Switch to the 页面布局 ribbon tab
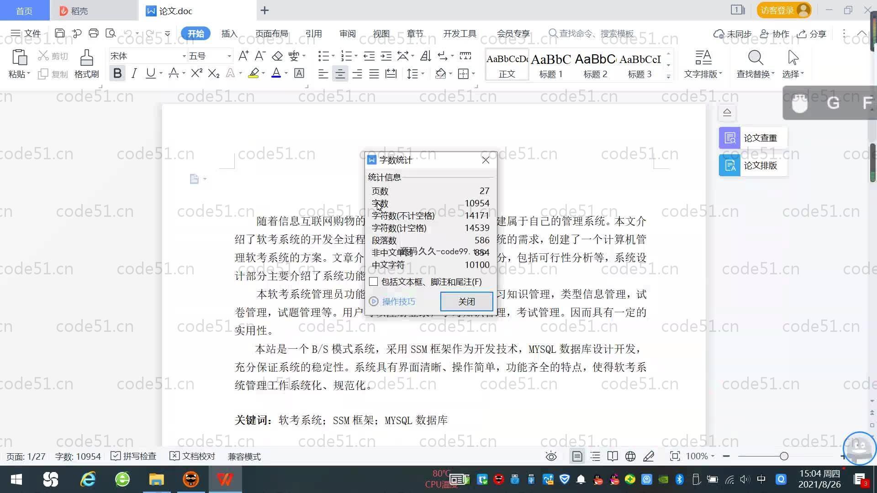Screen dimensions: 877x493 pos(271,33)
